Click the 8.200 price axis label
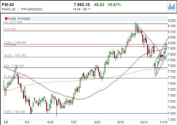The height and width of the screenshot is (125, 177). (x=172, y=21)
